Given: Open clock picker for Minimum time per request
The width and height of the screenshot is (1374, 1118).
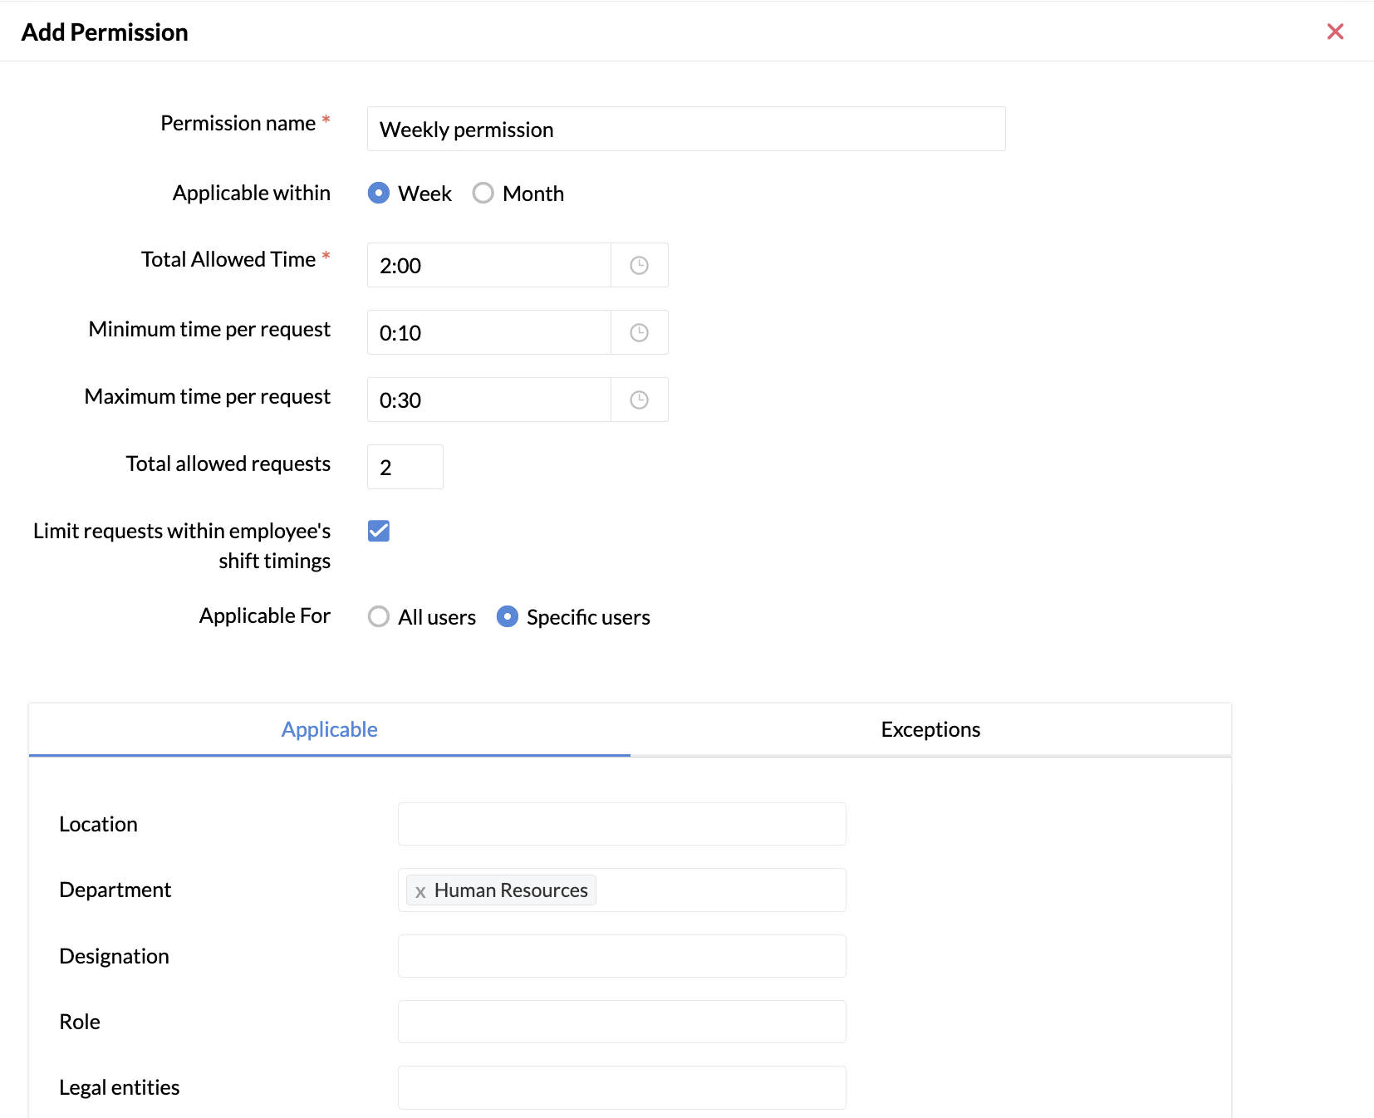Looking at the screenshot, I should [x=639, y=332].
